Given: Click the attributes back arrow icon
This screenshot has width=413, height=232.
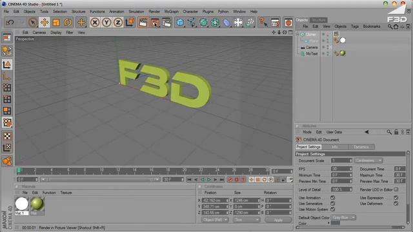Looking at the screenshot, I should tap(367, 132).
